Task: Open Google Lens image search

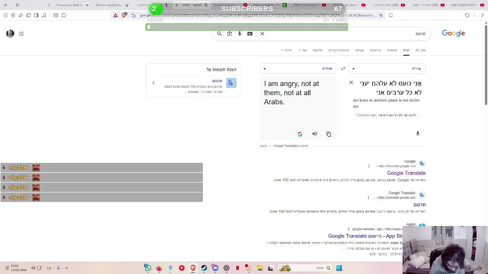Action: pos(230,34)
